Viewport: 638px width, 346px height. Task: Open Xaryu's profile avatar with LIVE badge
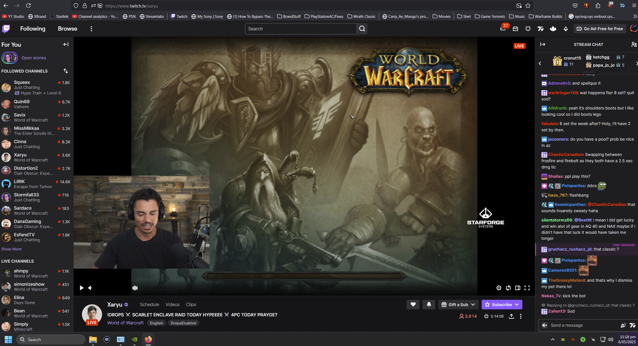(x=92, y=314)
